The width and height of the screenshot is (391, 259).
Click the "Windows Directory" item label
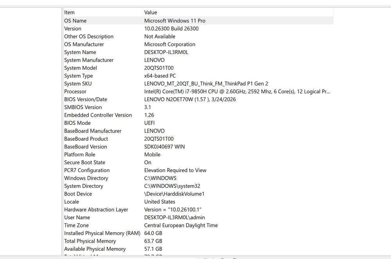click(86, 178)
